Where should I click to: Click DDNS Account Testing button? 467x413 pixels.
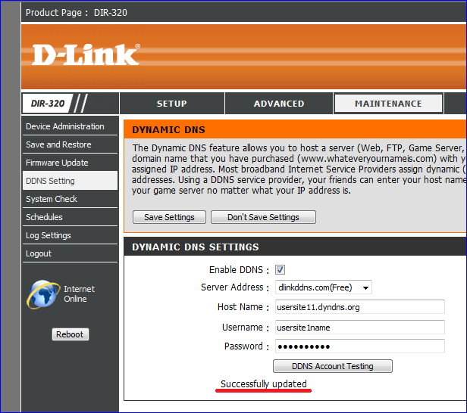click(x=333, y=366)
